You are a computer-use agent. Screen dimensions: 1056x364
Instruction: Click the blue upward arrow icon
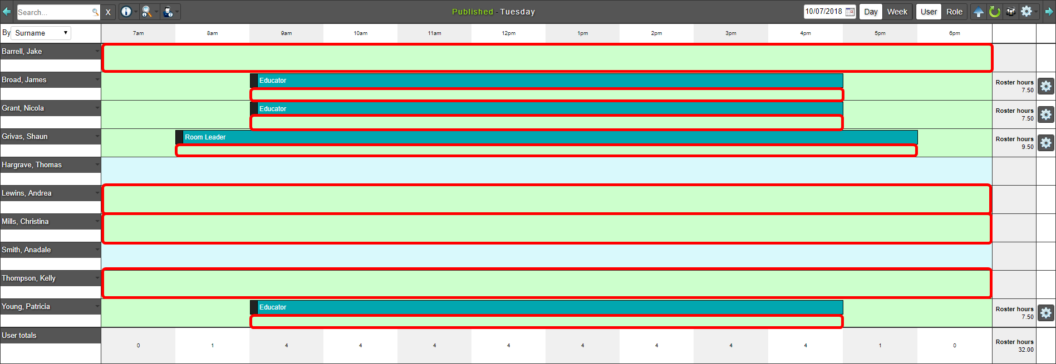pos(979,12)
